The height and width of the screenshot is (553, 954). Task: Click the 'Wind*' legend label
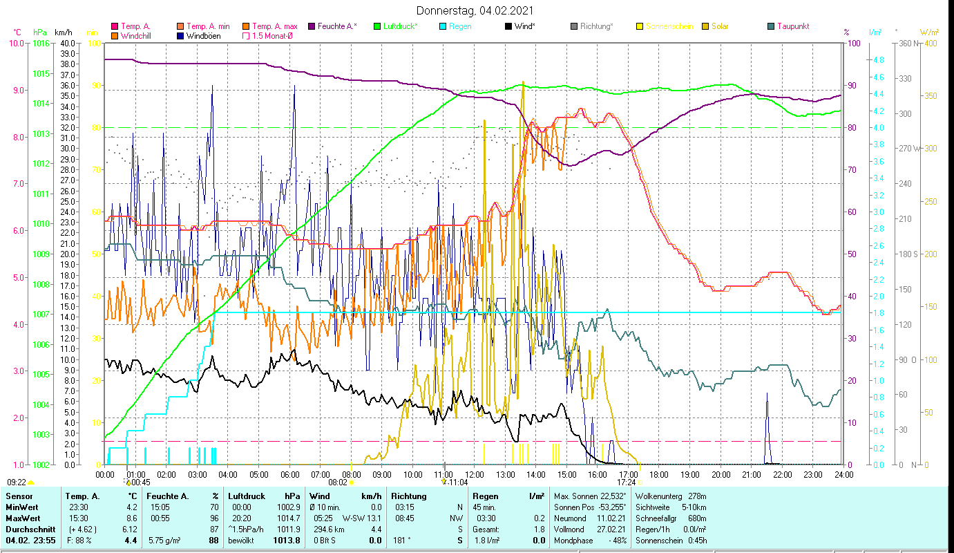525,26
